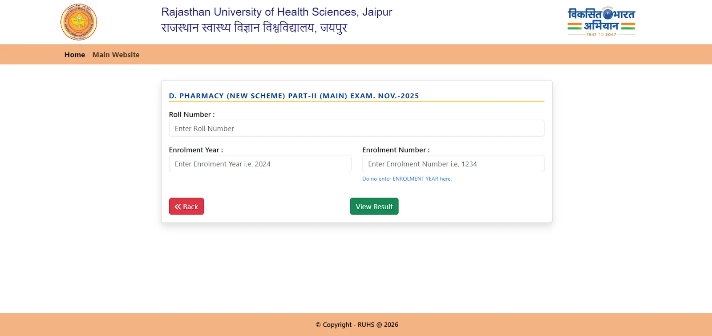Image resolution: width=712 pixels, height=336 pixels.
Task: Click the "Enrolment Year :" label
Action: 196,150
